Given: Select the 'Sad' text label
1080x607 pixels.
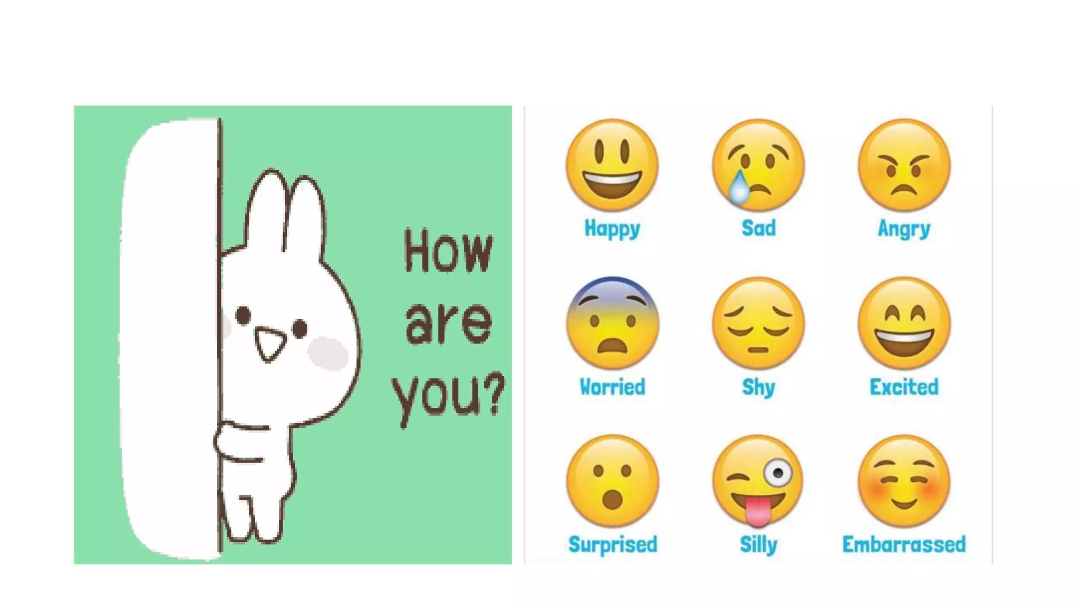Looking at the screenshot, I should [758, 228].
